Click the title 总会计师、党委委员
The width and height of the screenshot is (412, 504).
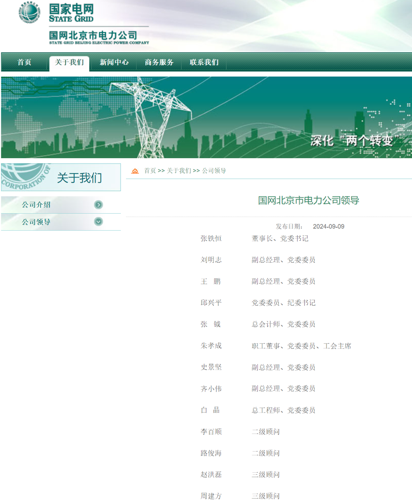[x=283, y=324]
